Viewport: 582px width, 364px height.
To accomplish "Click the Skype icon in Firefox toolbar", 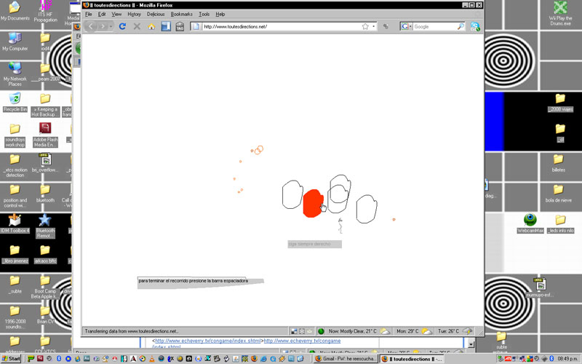I will 475,27.
